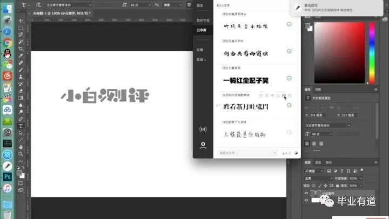Viewport: 389px width, 219px height.
Task: Select the Move tool in toolbar
Action: (x=21, y=20)
